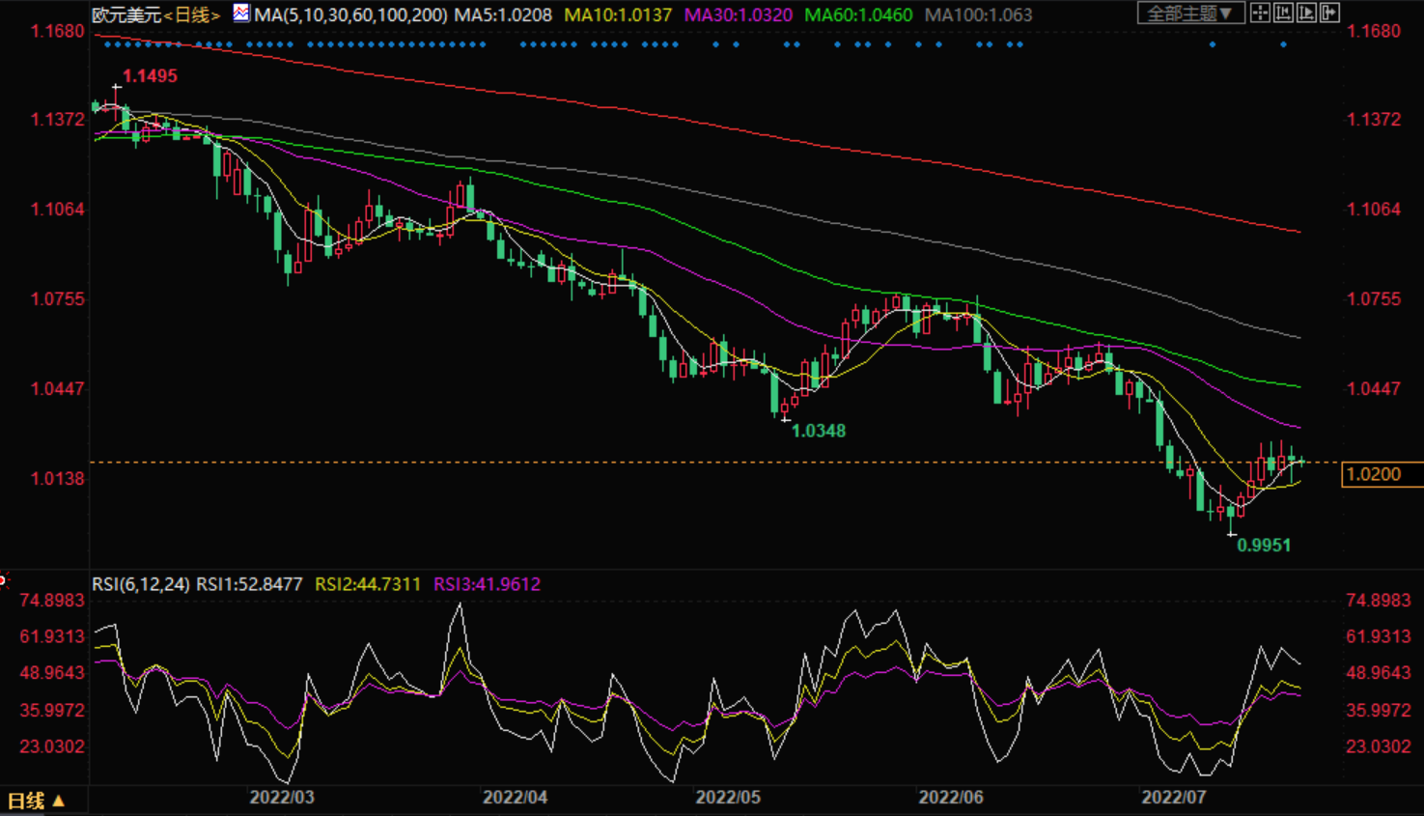
Task: Click the crosshair cursor icon
Action: [1260, 14]
